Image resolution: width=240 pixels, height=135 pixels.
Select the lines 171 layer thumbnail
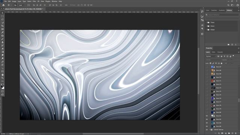(x=212, y=81)
